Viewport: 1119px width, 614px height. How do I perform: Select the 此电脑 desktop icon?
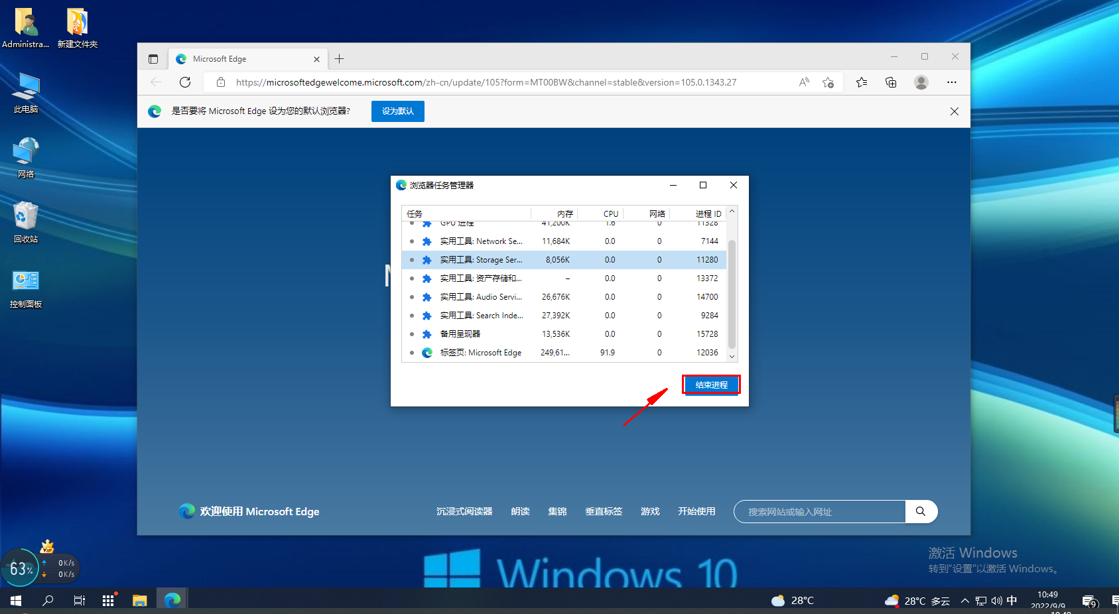tap(26, 93)
